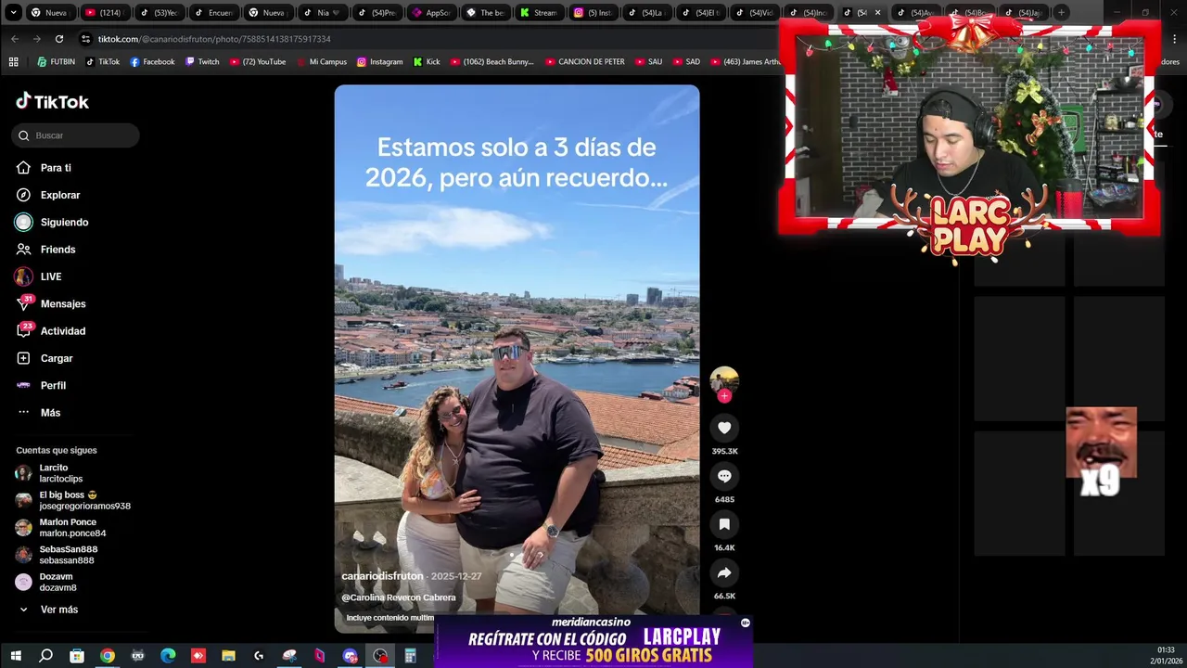Open the (72) YouTube bookmark
The height and width of the screenshot is (668, 1187).
click(x=257, y=62)
